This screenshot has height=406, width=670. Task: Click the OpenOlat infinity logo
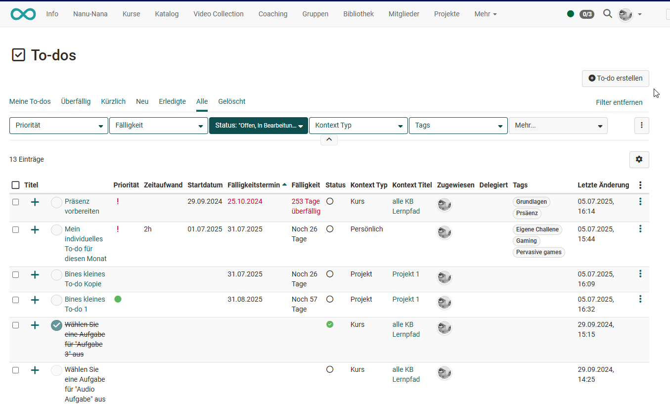pos(23,14)
